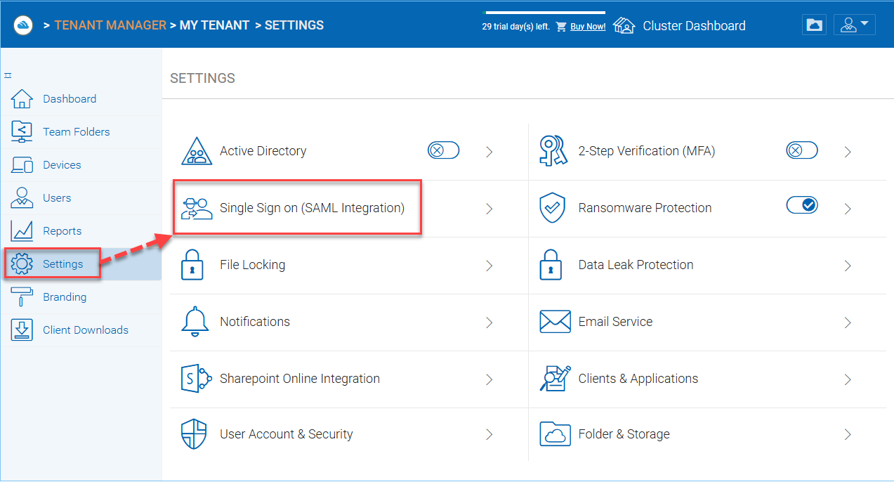Image resolution: width=894 pixels, height=482 pixels.
Task: Enable the 2-Step Verification (MFA) toggle
Action: pyautogui.click(x=802, y=150)
